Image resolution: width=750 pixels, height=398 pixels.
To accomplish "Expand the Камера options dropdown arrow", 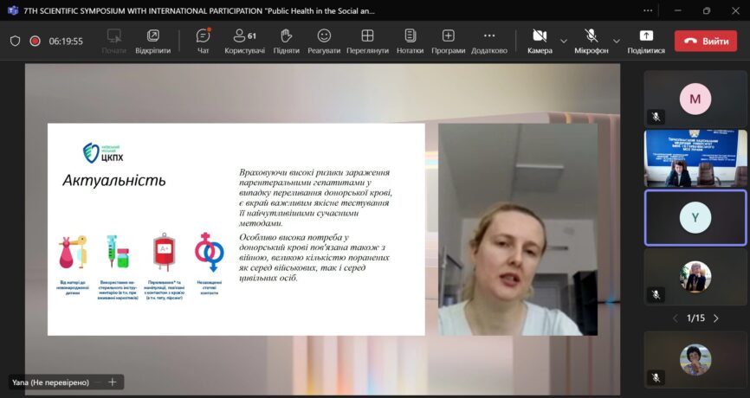I will [564, 41].
